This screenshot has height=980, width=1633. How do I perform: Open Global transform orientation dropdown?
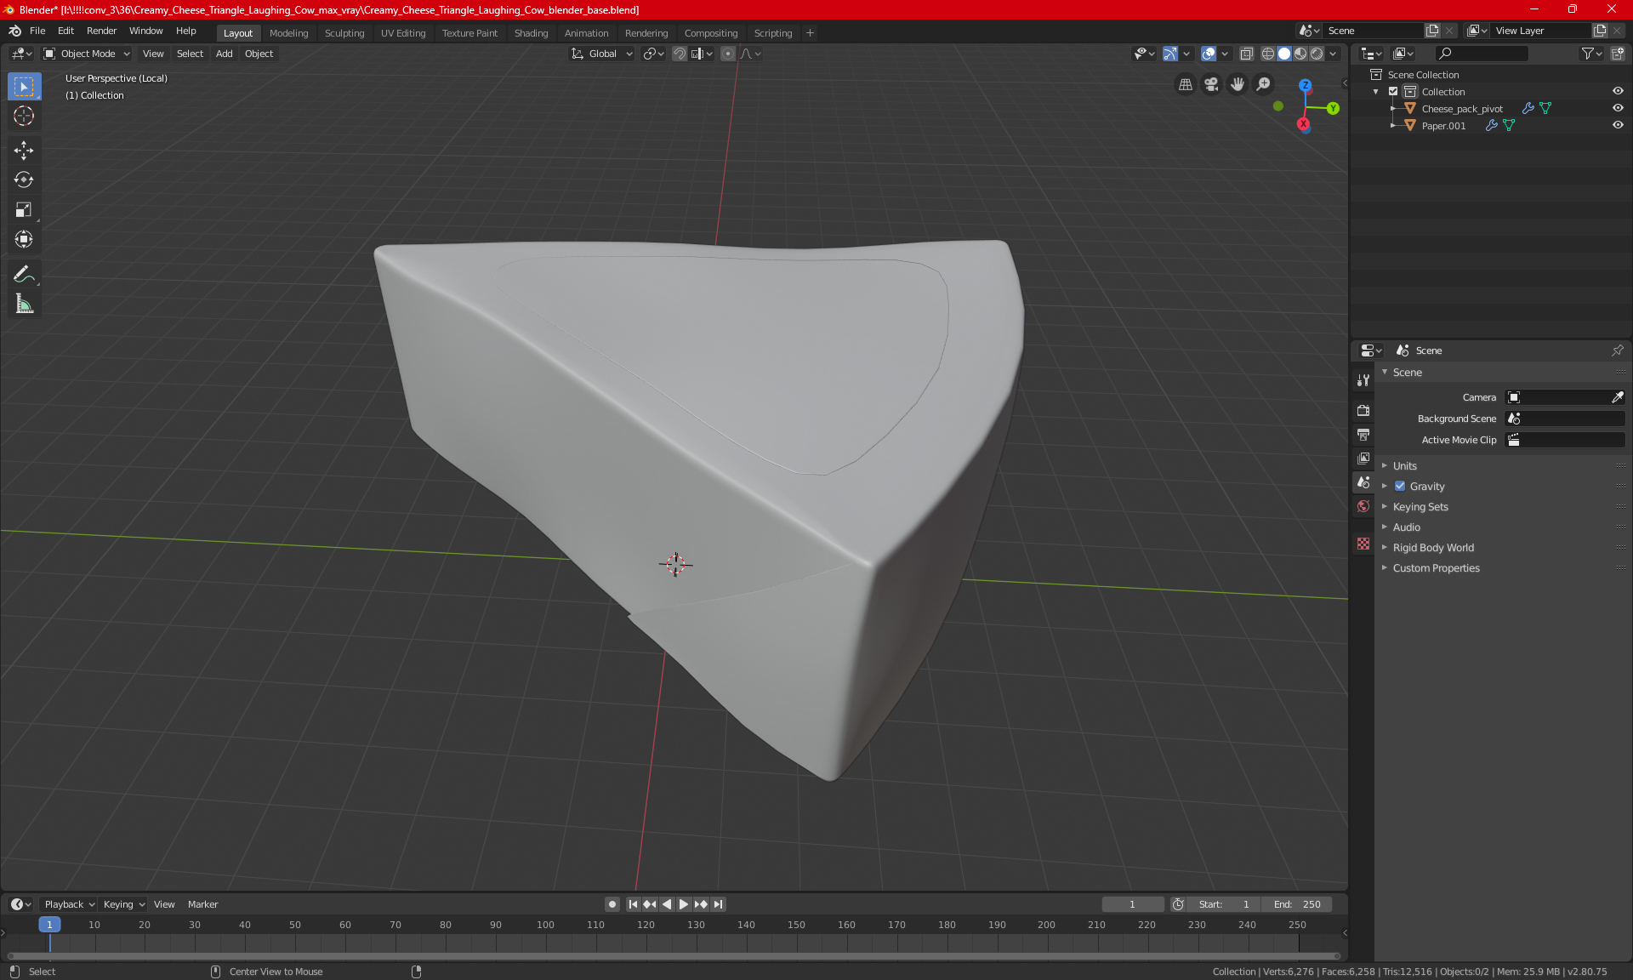(x=602, y=54)
